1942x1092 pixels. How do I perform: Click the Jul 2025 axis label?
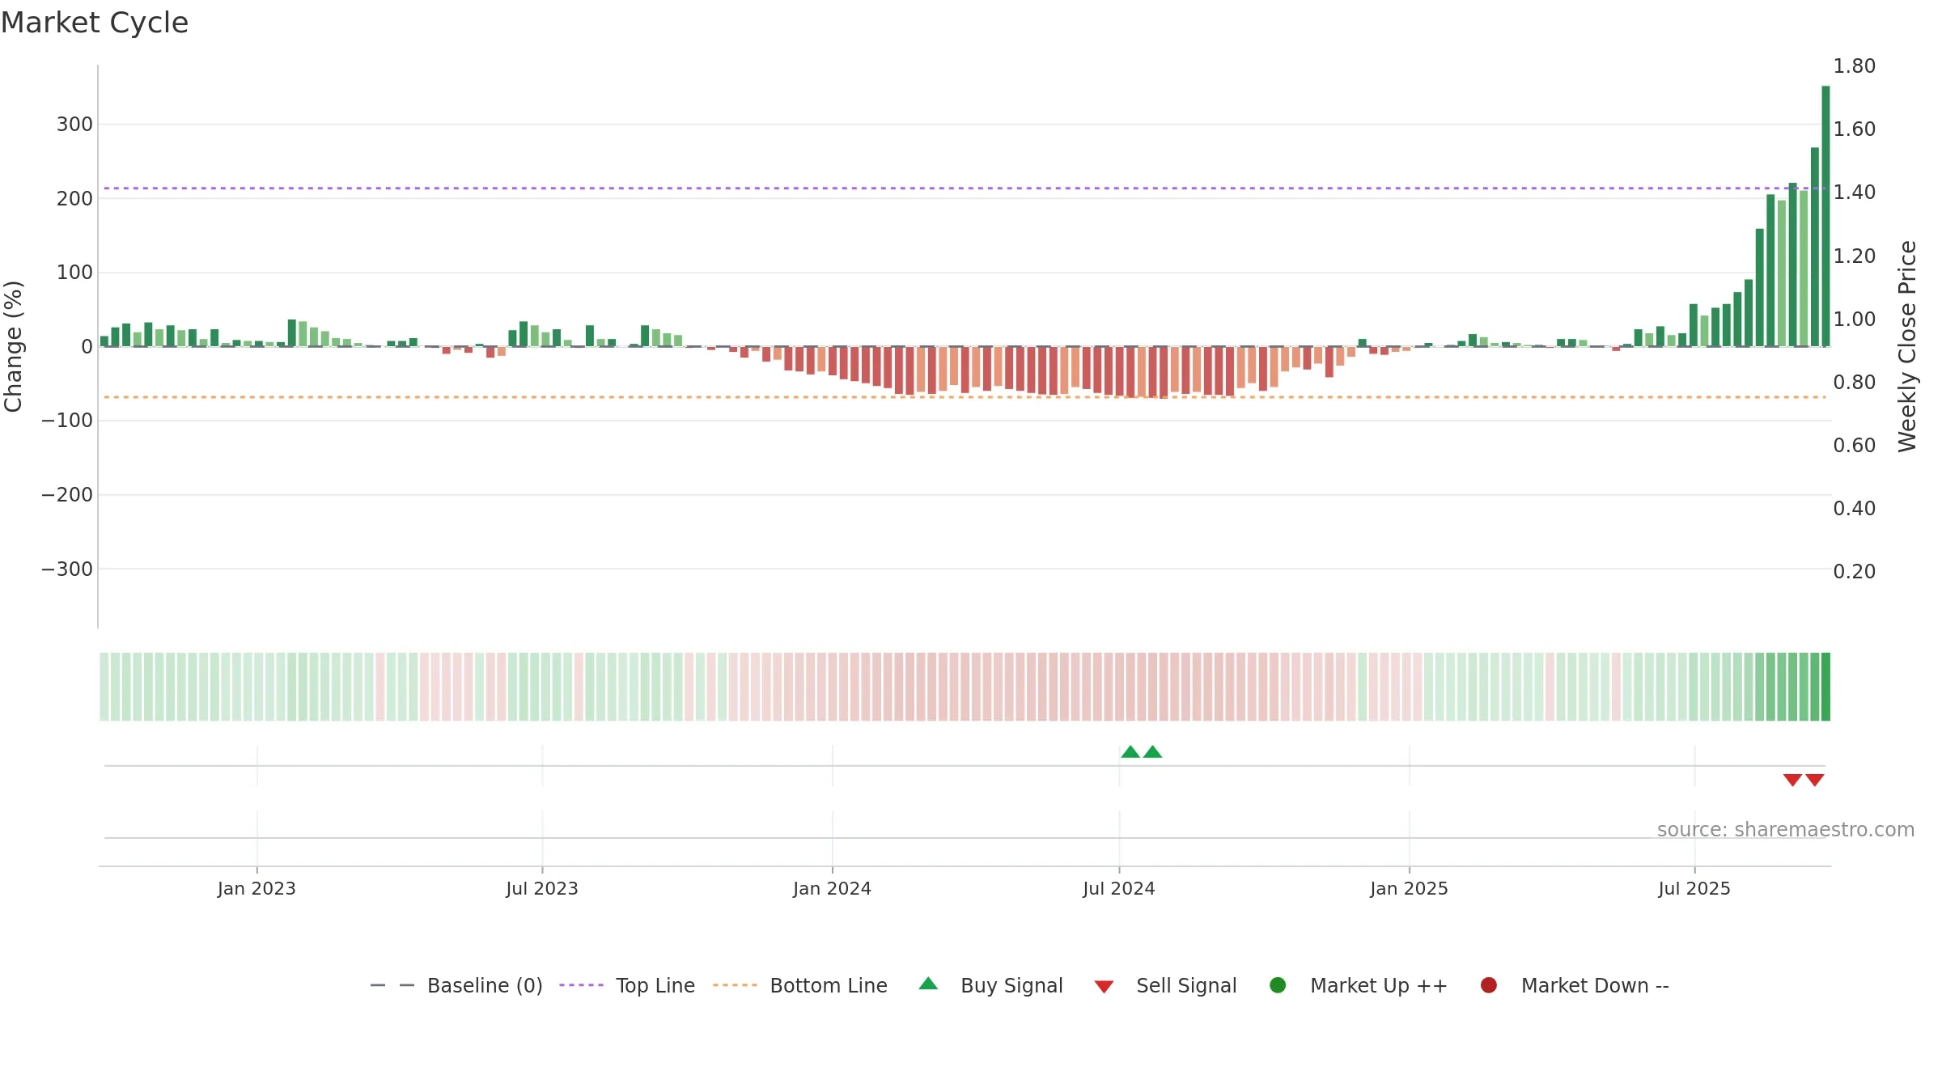(x=1694, y=888)
